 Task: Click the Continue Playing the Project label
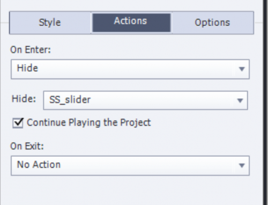(x=89, y=123)
